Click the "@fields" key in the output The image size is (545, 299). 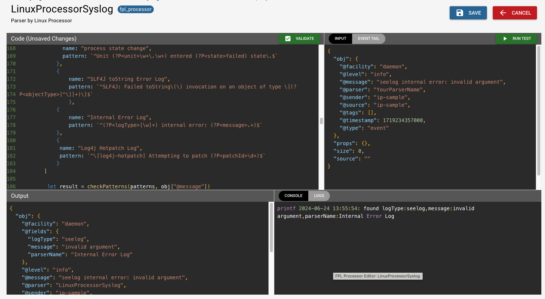(x=37, y=231)
